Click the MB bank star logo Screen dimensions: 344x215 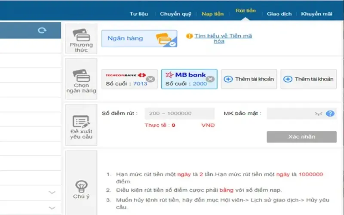tap(169, 75)
